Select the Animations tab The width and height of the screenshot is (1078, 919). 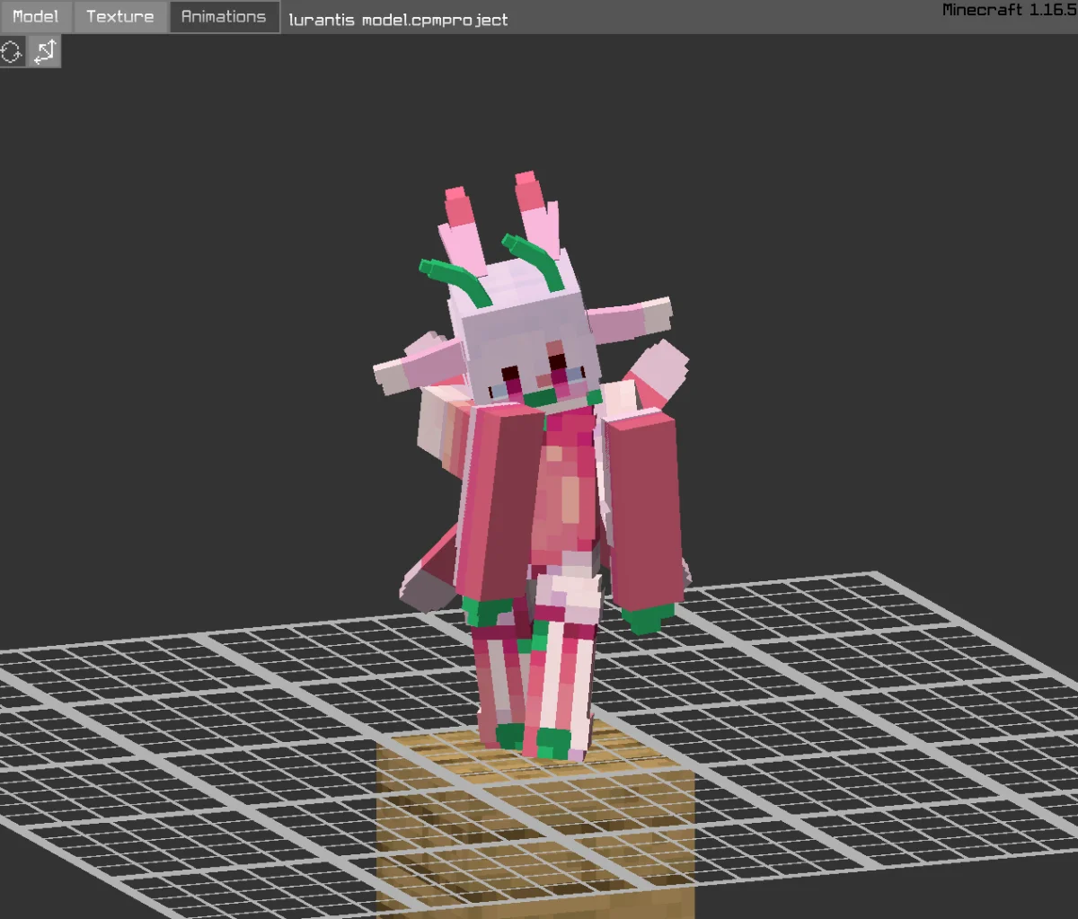[224, 16]
